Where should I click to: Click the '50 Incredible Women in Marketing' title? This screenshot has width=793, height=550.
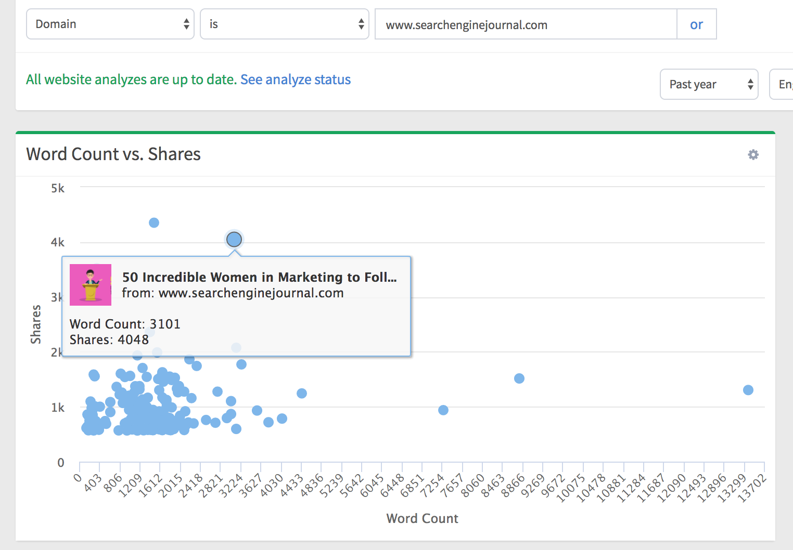pos(259,277)
